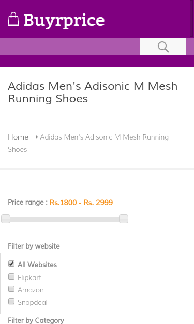Tick the Amazon website checkbox
This screenshot has height=324, width=194.
11,289
